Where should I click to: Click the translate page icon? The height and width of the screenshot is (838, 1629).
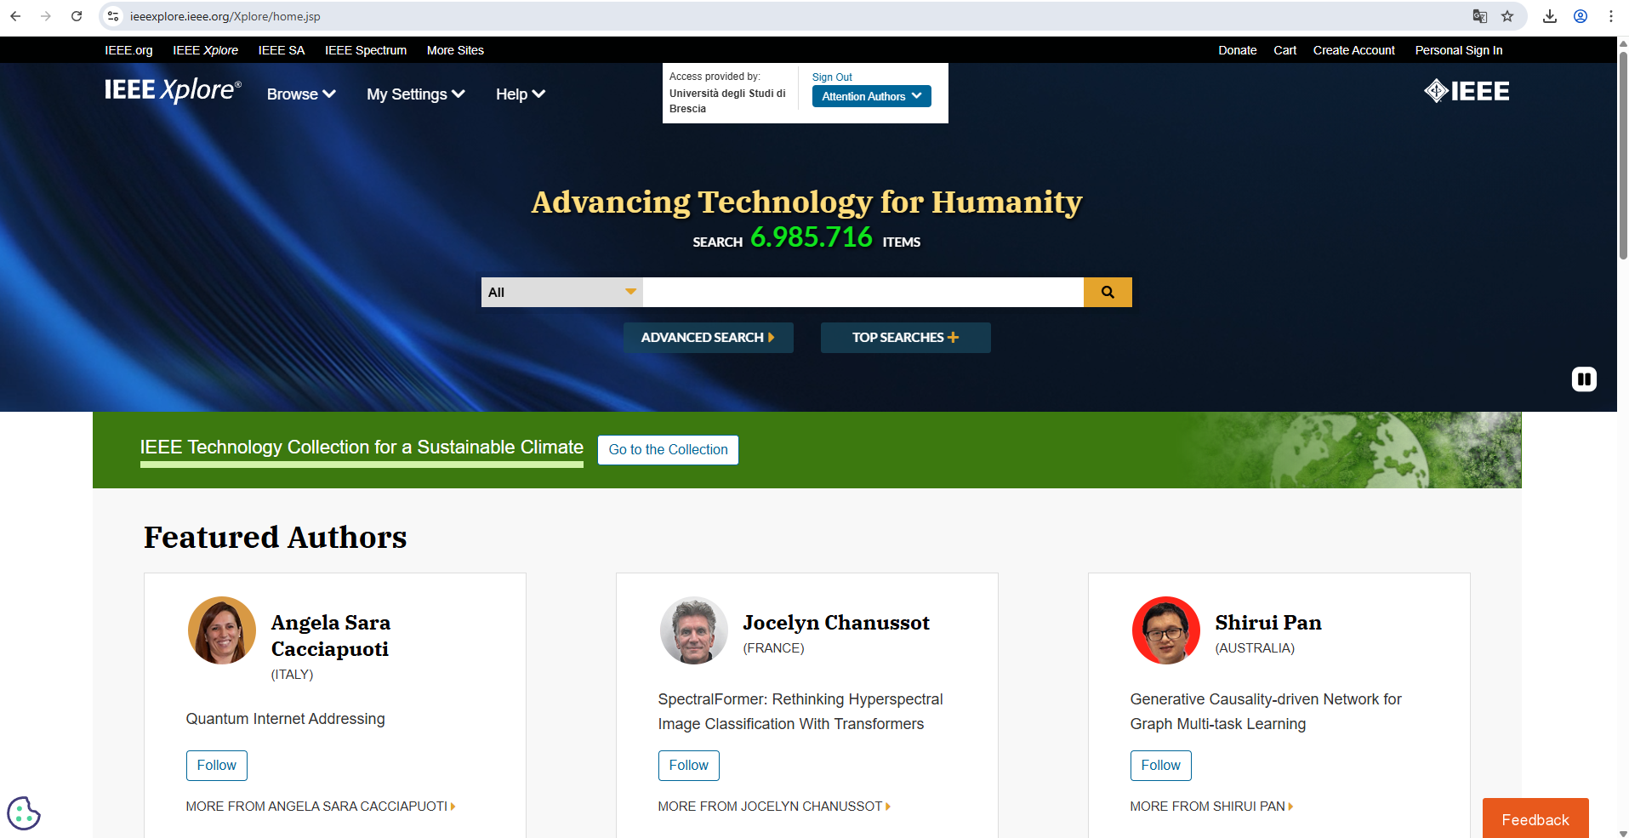[x=1480, y=16]
